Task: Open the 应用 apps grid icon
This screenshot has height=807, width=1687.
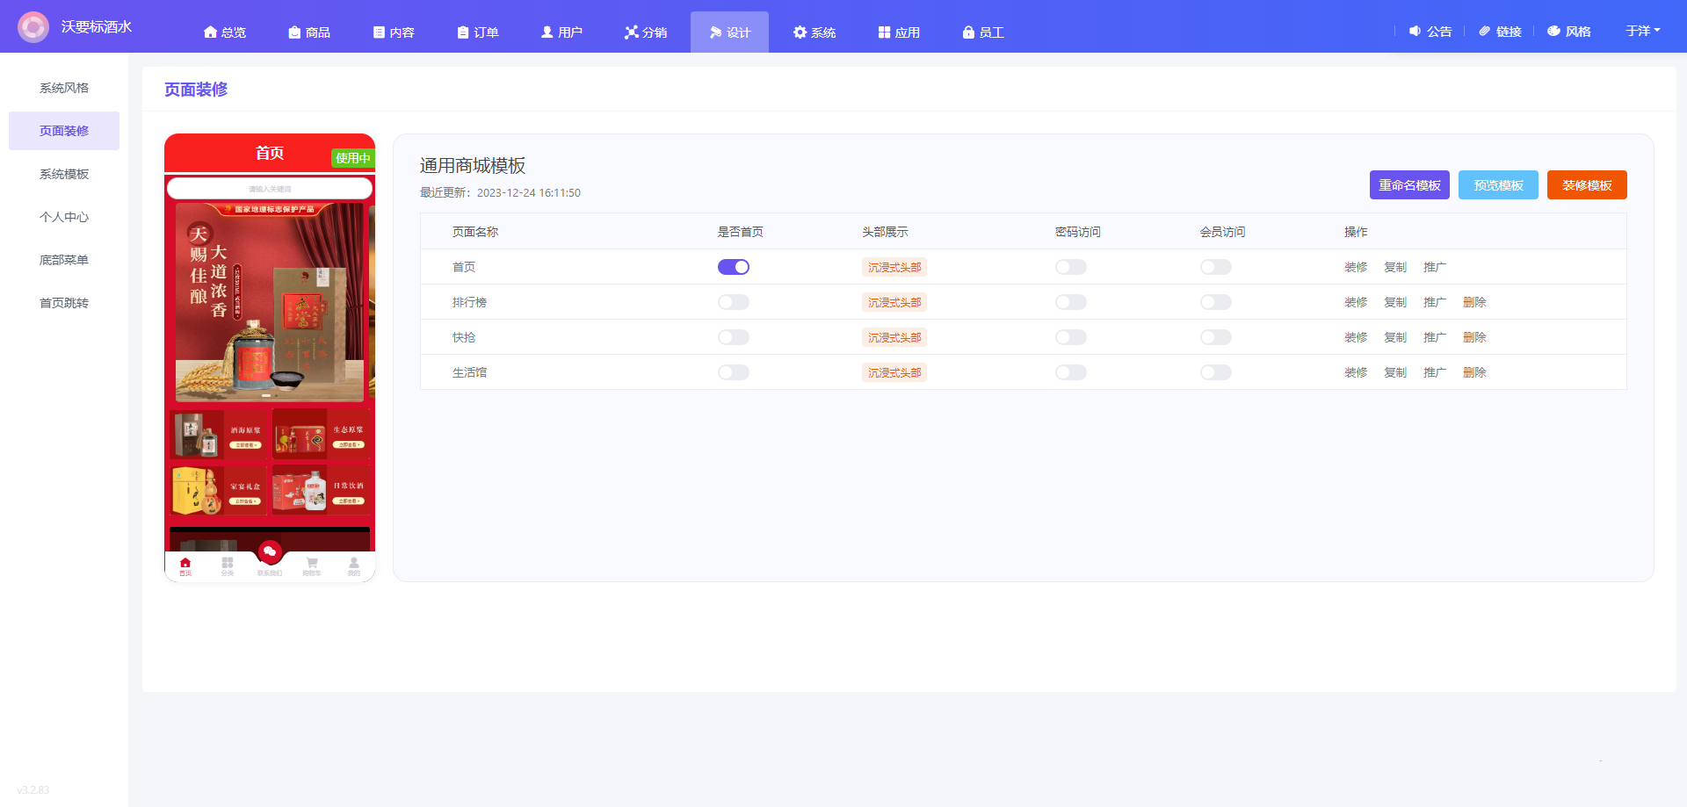Action: [884, 32]
